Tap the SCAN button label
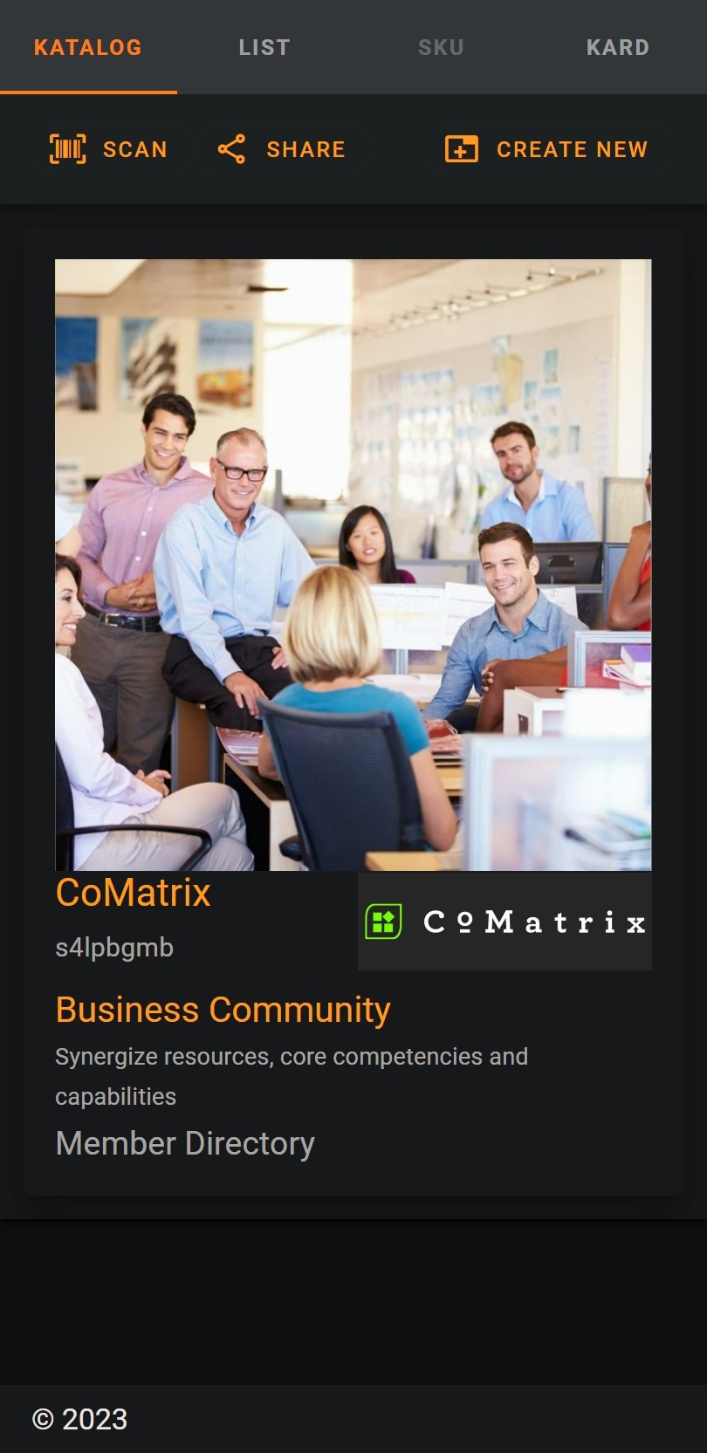The height and width of the screenshot is (1453, 707). (135, 149)
